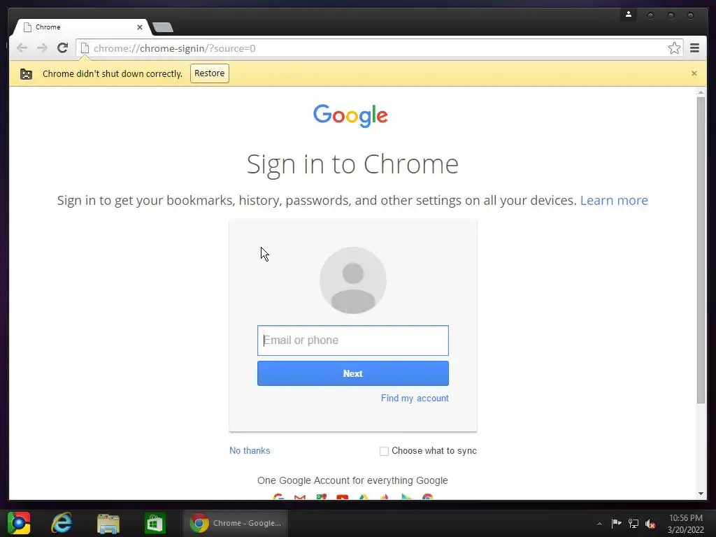Click the browser forward arrow
The width and height of the screenshot is (716, 537).
click(x=42, y=48)
